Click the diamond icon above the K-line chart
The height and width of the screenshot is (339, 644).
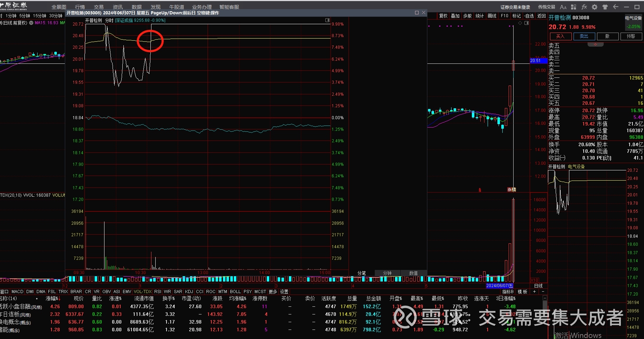coord(520,23)
